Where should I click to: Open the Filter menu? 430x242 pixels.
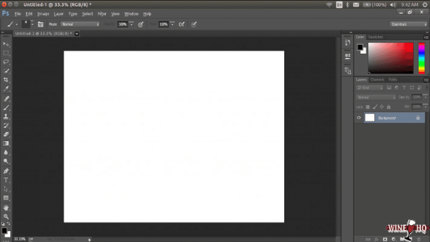click(102, 14)
